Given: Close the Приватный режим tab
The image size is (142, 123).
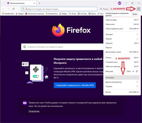Looking at the screenshot, I should [34, 3].
